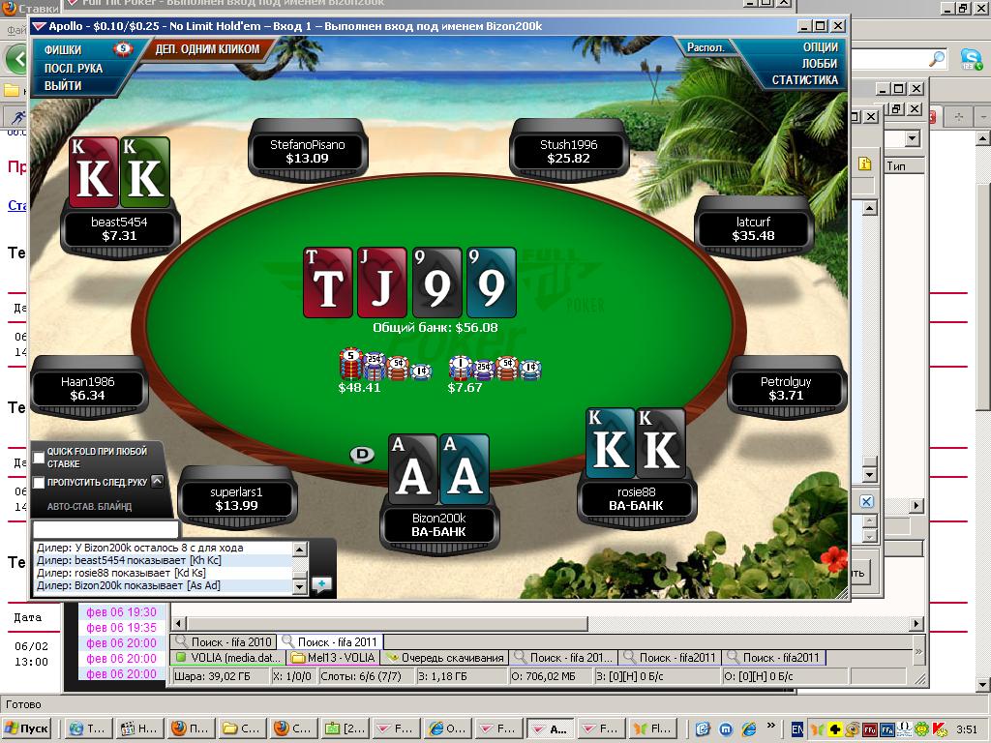Open the ОПЦИИ menu

[x=820, y=46]
